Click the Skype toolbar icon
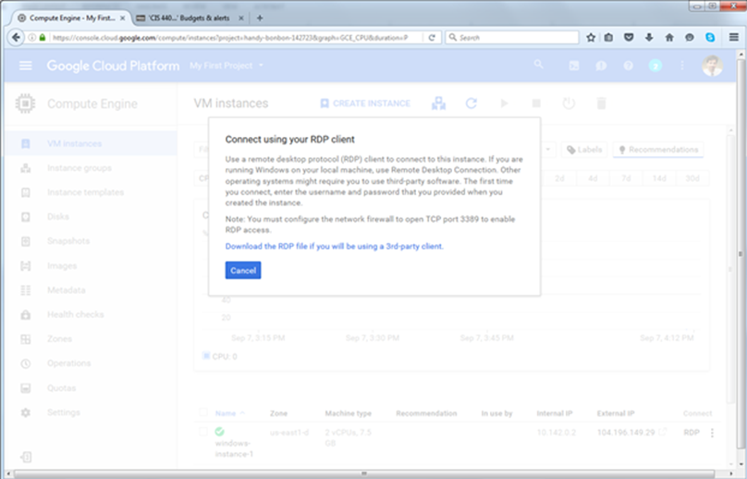 point(710,37)
